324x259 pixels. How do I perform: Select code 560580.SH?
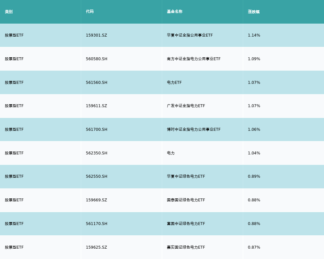click(97, 59)
